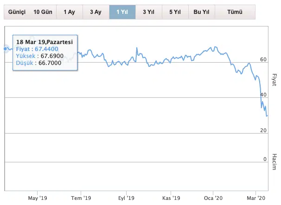Choose the 1 Ay time range
Viewport: 281px width, 205px height.
[x=69, y=12]
